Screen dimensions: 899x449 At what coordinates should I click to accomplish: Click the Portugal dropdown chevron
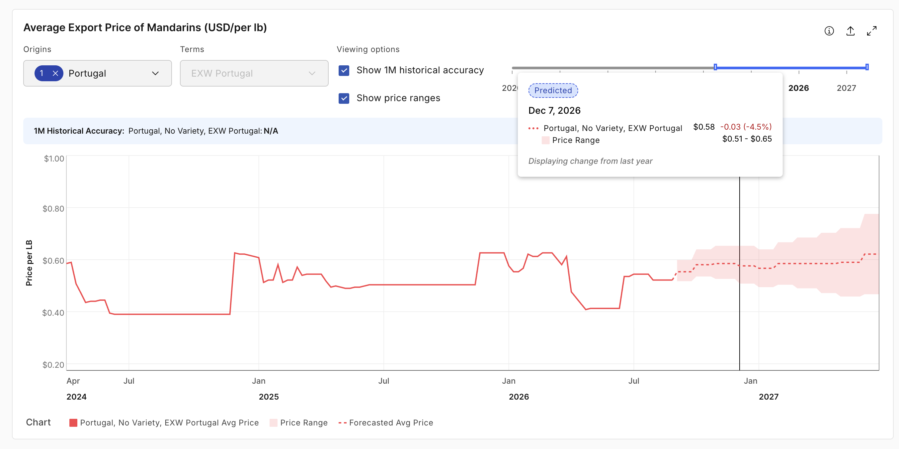click(155, 73)
